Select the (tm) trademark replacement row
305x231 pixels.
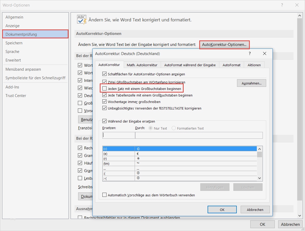(180, 163)
